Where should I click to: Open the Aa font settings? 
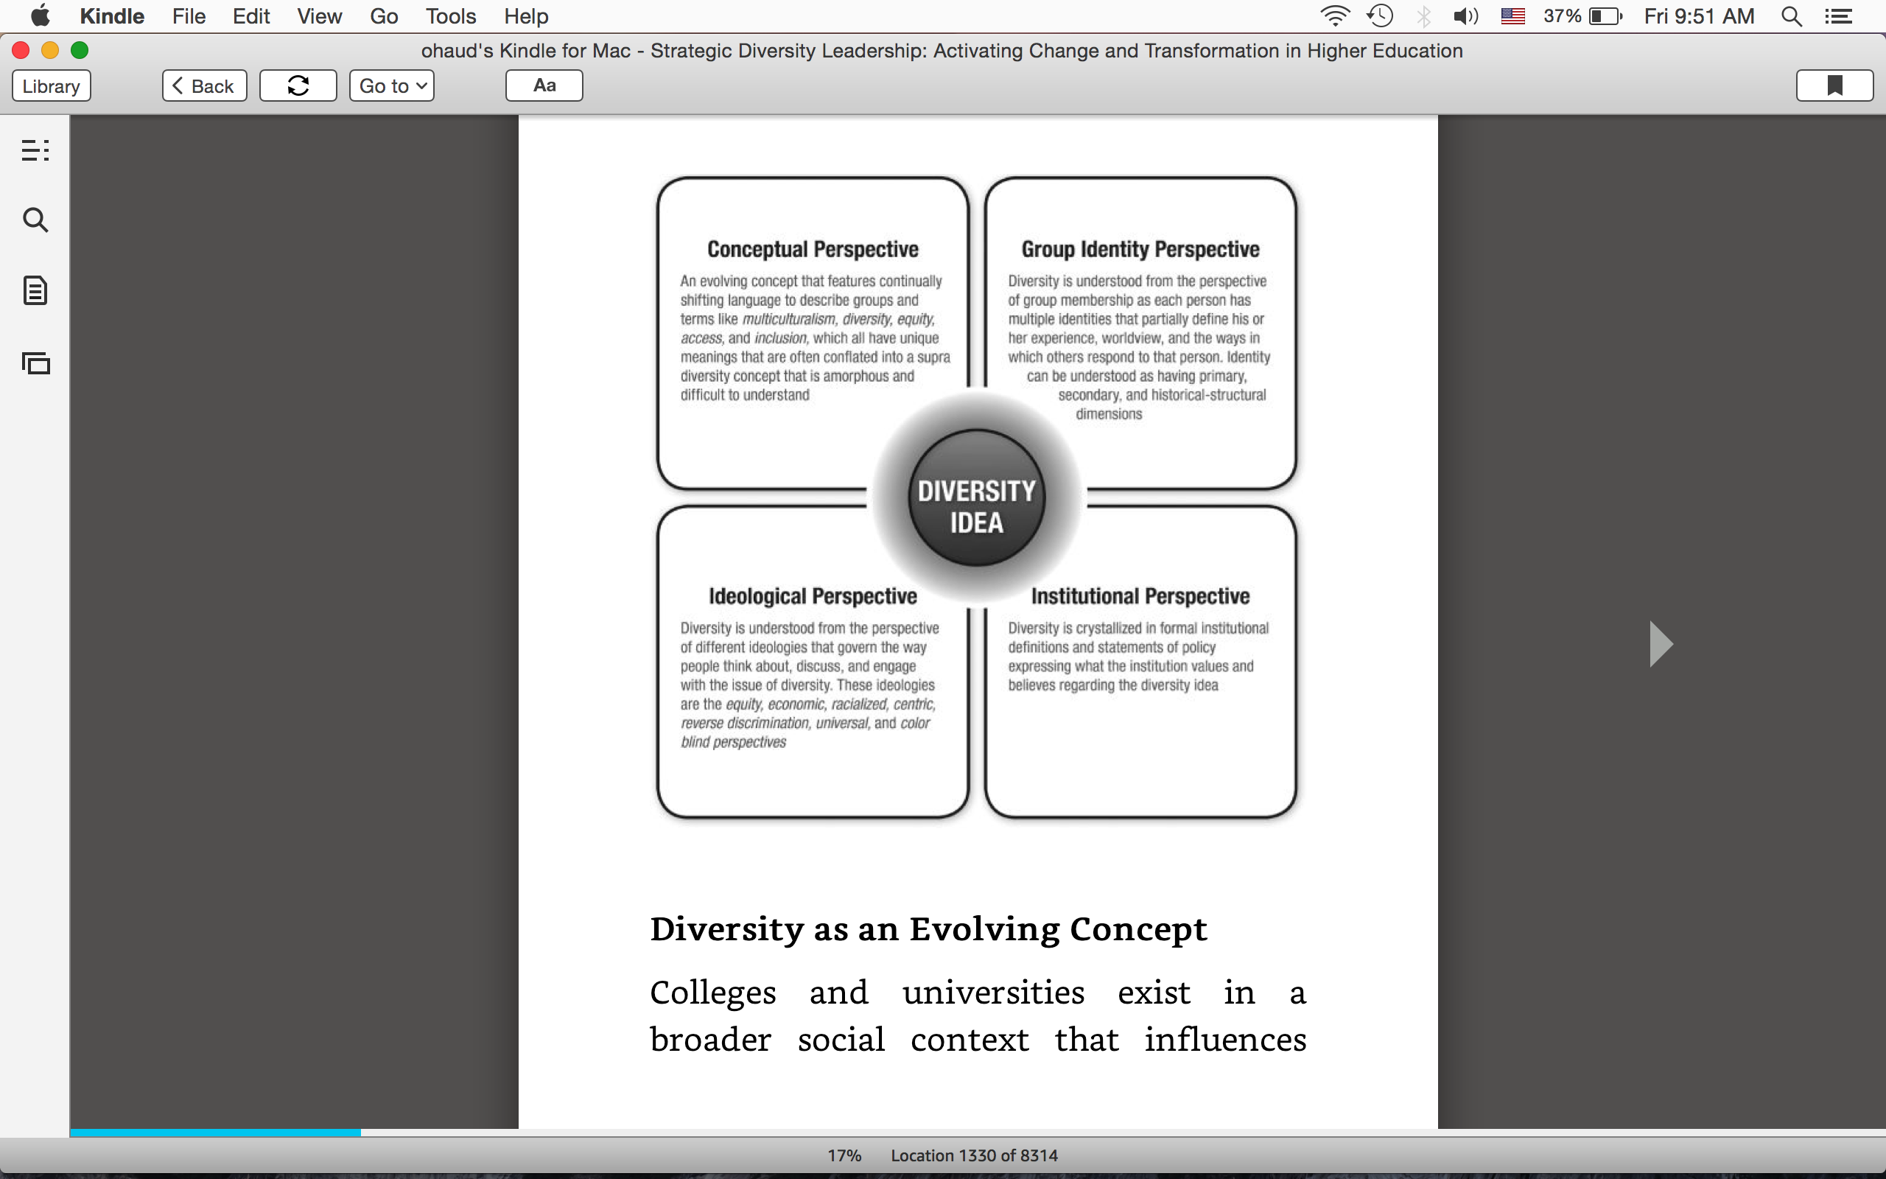(544, 85)
